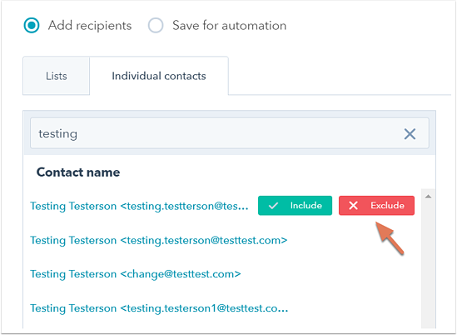The image size is (457, 335).
Task: Click the contact list scrollbar track
Action: 428,262
